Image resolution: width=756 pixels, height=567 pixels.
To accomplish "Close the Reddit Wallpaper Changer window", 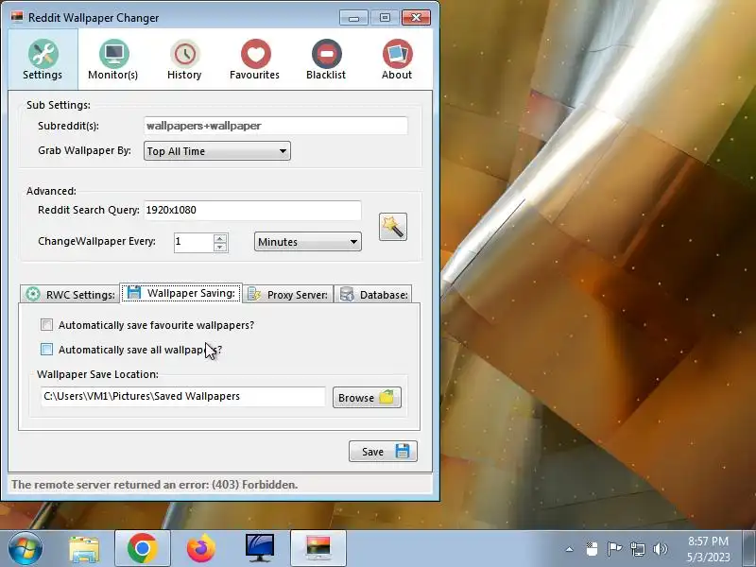I will 416,18.
